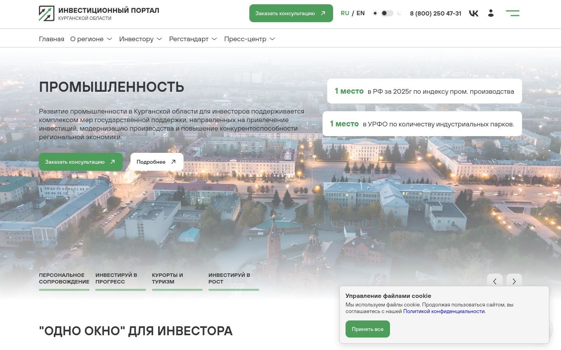The image size is (561, 350).
Task: Click «Инвестиционный портал» site title
Action: tap(109, 10)
